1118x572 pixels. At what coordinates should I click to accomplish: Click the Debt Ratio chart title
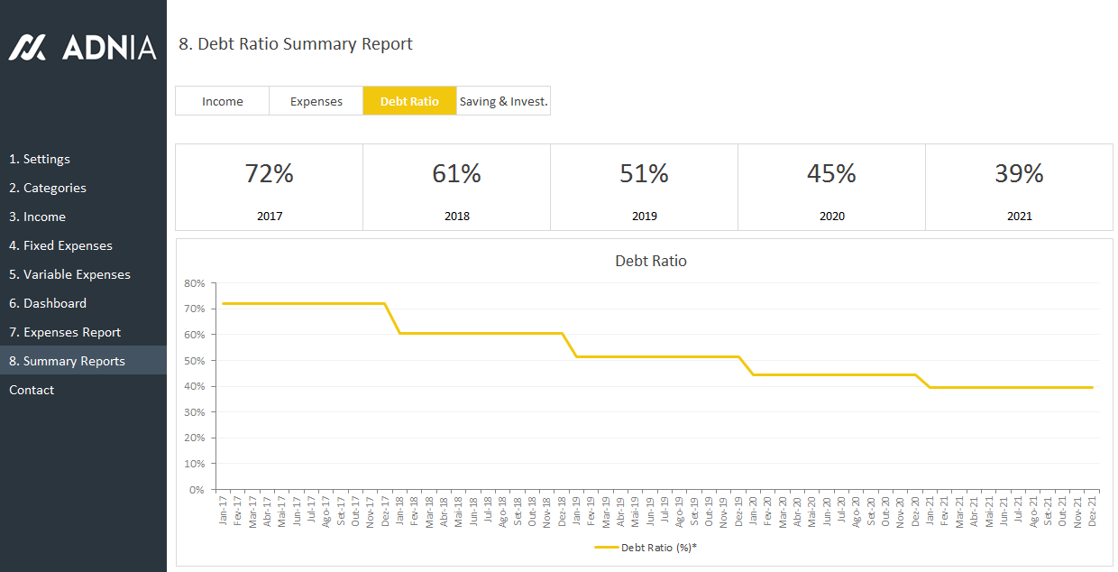pyautogui.click(x=650, y=261)
